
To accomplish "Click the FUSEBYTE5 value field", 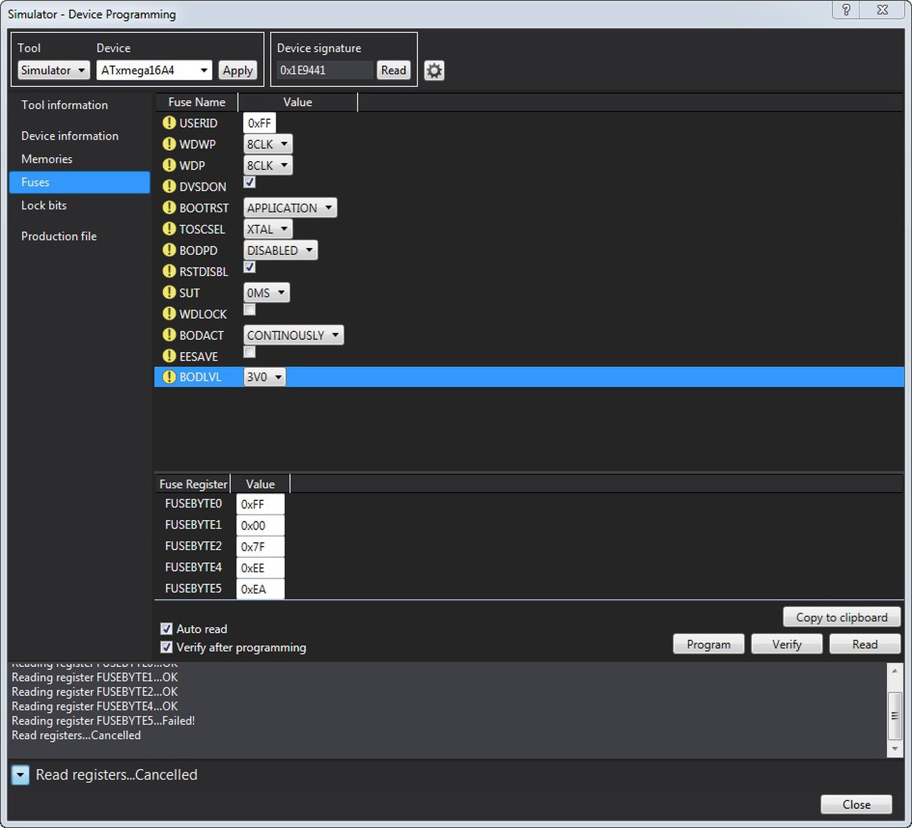I will pyautogui.click(x=260, y=589).
